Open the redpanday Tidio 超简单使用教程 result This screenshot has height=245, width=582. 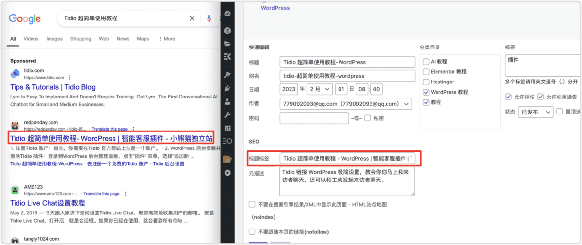111,138
